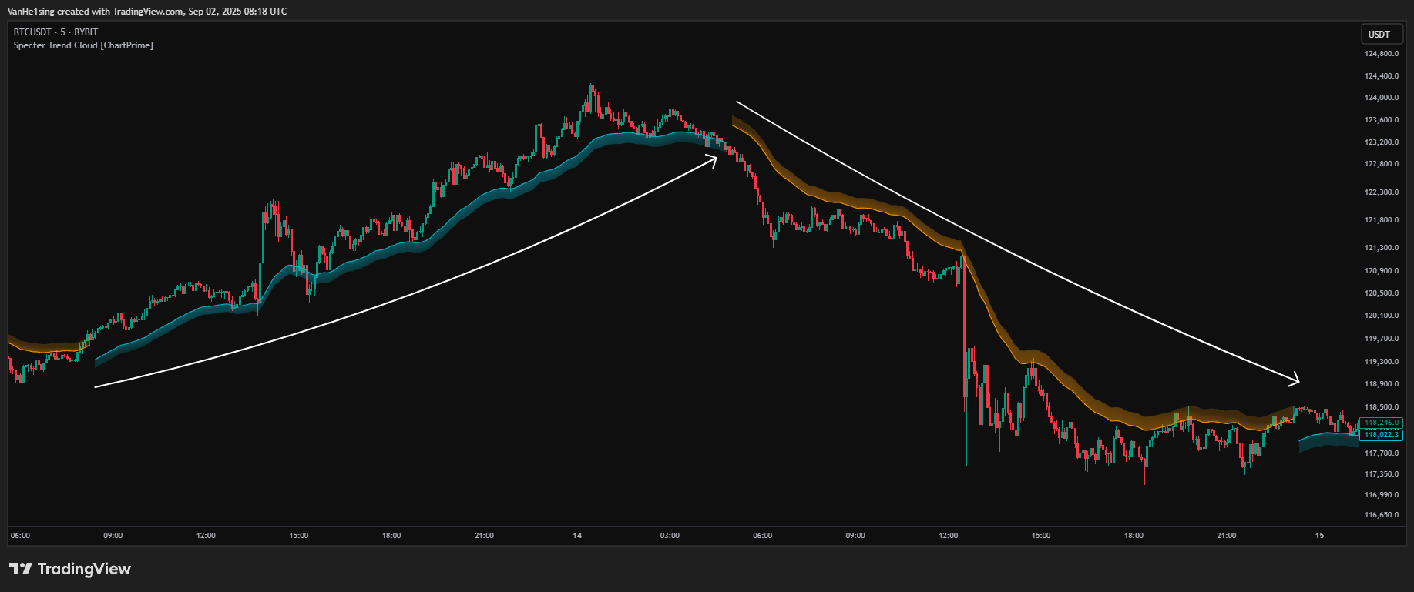Click the 119,300.0 price axis label
The height and width of the screenshot is (592, 1414).
point(1382,362)
